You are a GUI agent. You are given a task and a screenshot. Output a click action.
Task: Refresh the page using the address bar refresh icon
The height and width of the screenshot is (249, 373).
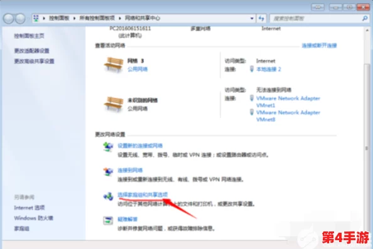click(261, 18)
